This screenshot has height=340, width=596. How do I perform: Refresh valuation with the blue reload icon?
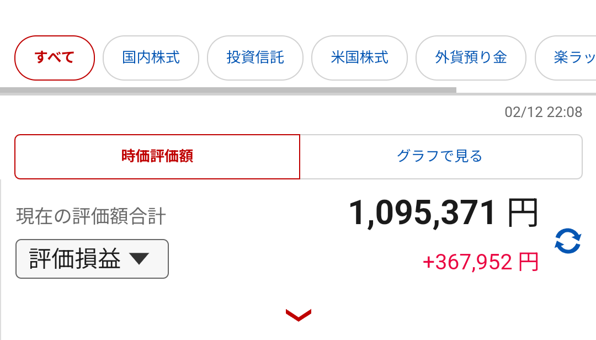tap(568, 241)
